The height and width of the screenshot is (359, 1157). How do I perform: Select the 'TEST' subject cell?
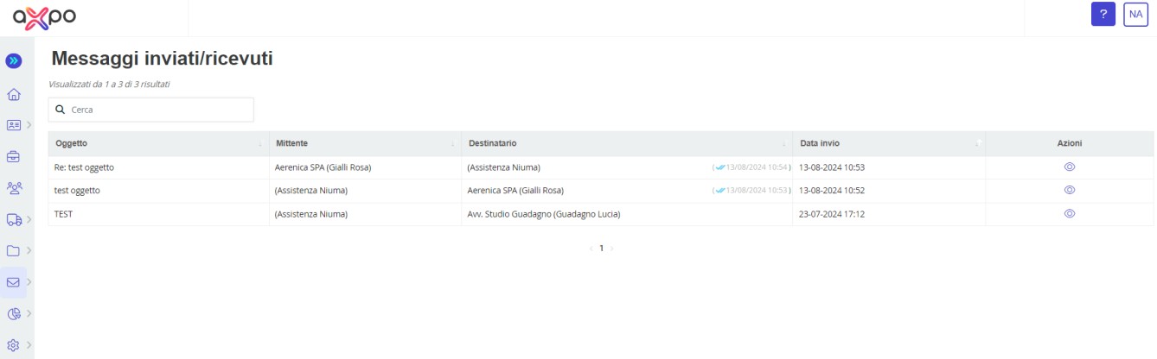[x=159, y=214]
